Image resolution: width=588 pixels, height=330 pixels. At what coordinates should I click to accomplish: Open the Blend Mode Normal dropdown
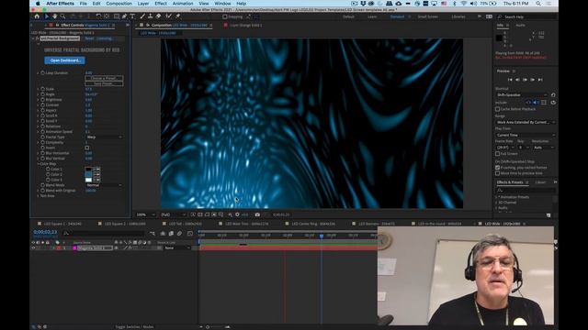(x=104, y=185)
